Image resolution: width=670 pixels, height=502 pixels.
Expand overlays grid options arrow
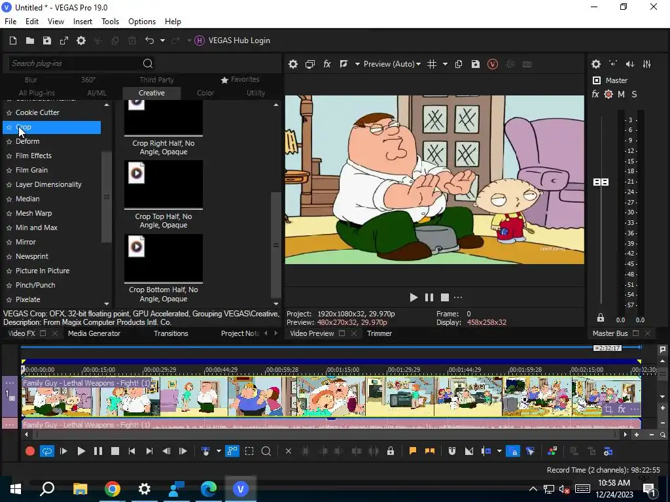point(445,64)
